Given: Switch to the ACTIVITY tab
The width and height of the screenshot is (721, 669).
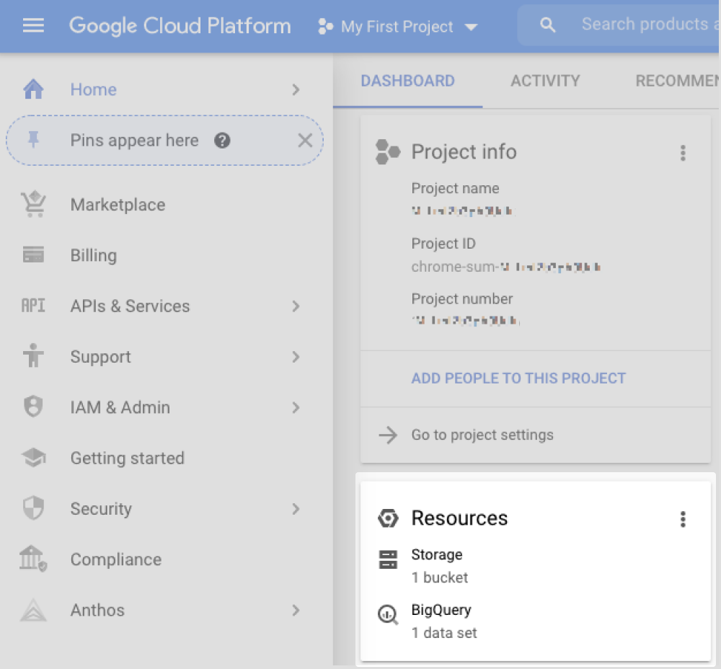Looking at the screenshot, I should pos(545,81).
